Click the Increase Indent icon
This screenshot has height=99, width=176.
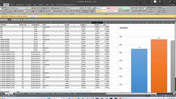coord(49,11)
